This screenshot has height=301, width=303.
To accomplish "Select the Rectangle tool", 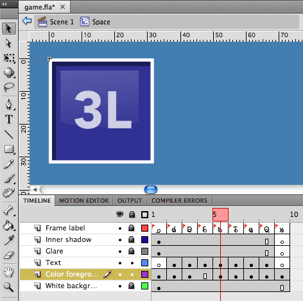I will coord(9,149).
